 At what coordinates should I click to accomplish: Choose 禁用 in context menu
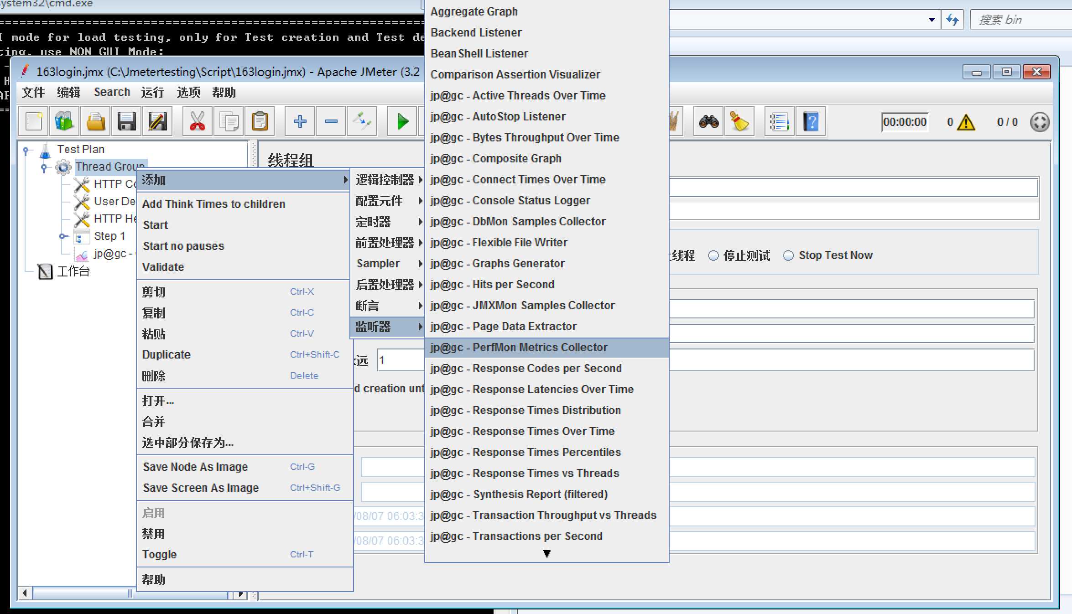(245, 534)
